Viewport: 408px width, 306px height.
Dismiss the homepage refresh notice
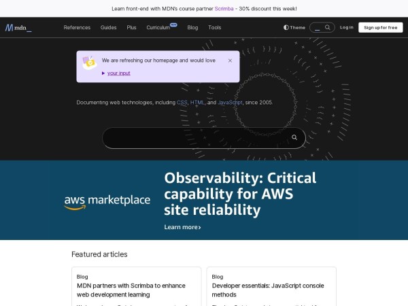(230, 61)
